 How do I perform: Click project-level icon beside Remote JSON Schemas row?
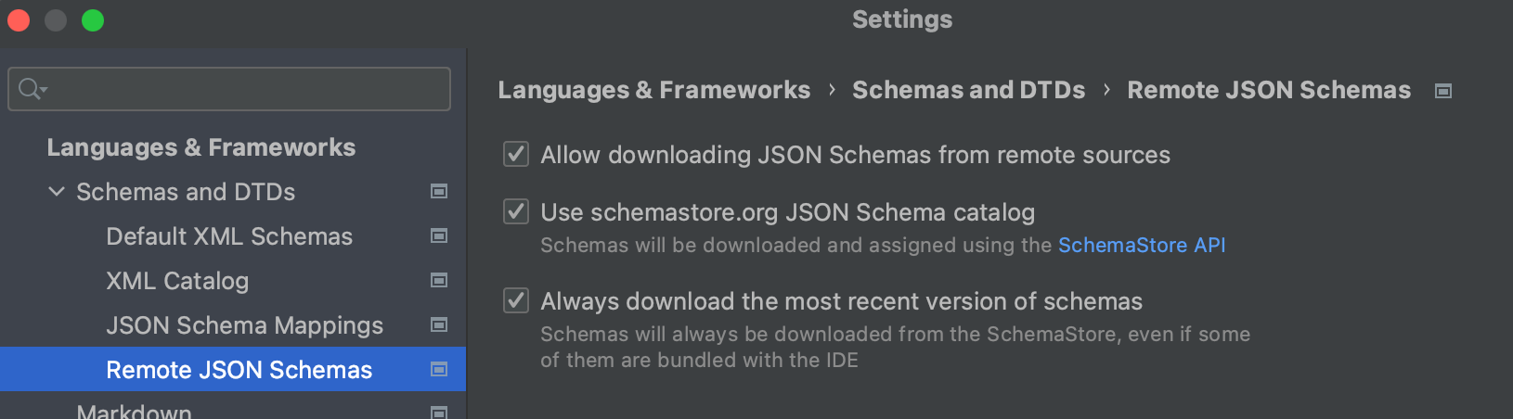439,370
